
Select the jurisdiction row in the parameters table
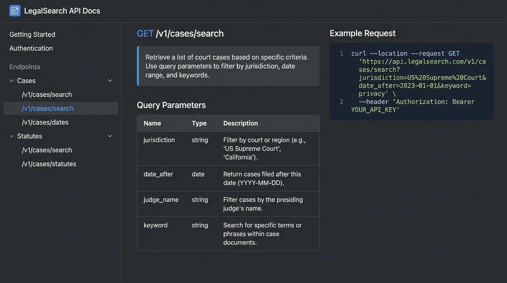[x=228, y=148]
